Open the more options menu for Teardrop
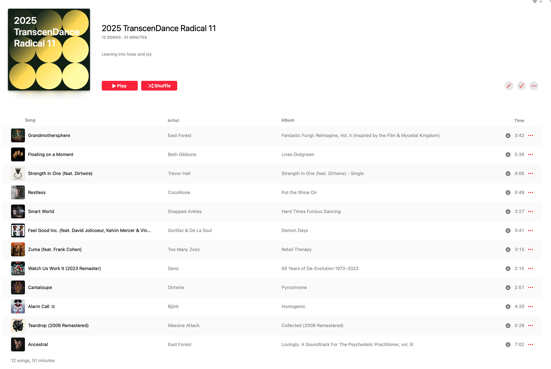This screenshot has height=369, width=551. pos(531,325)
